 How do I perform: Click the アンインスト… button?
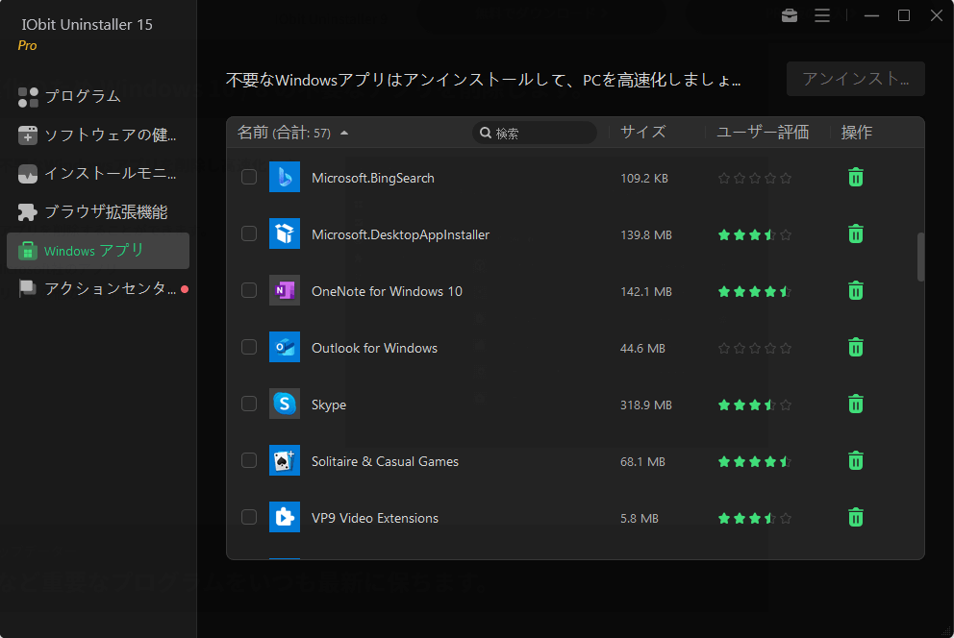[x=856, y=79]
